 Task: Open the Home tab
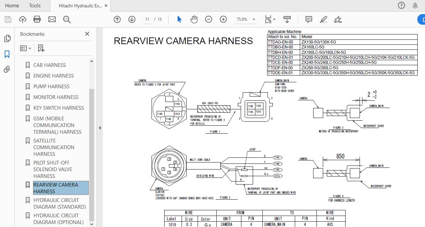(x=12, y=6)
